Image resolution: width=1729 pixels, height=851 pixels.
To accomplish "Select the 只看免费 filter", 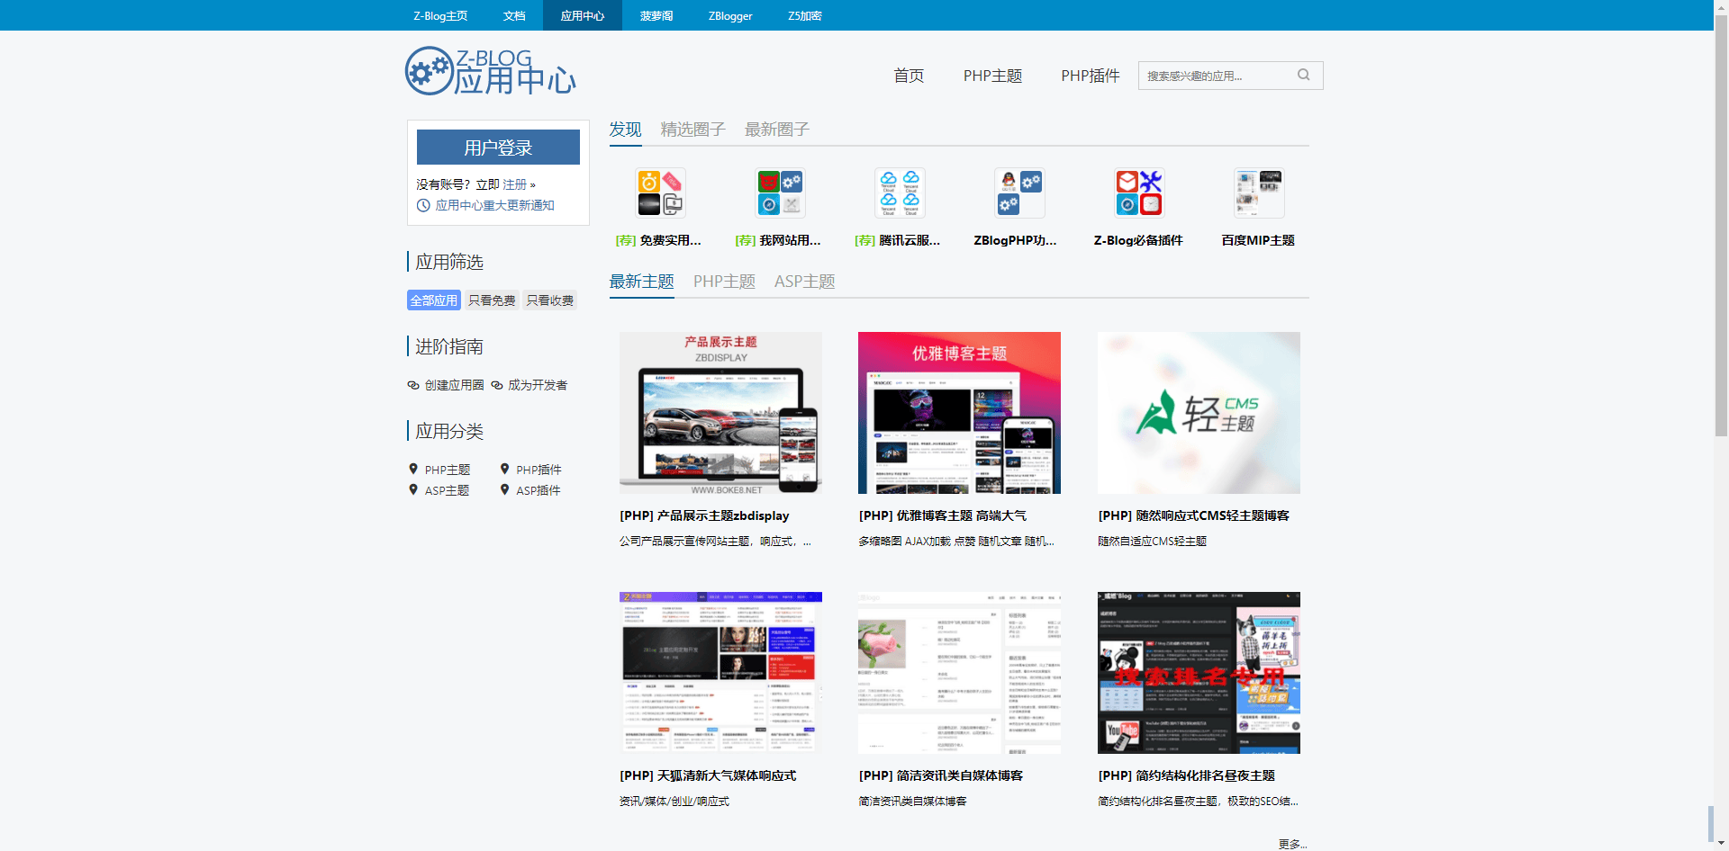I will click(x=492, y=300).
